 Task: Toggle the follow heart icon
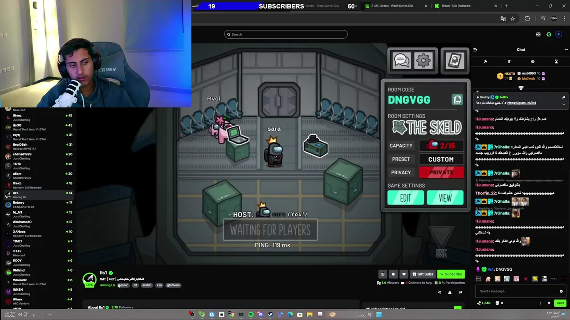coord(404,274)
